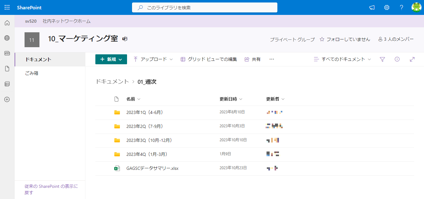The image size is (424, 199).
Task: Expand the アップロード dropdown
Action: (153, 59)
